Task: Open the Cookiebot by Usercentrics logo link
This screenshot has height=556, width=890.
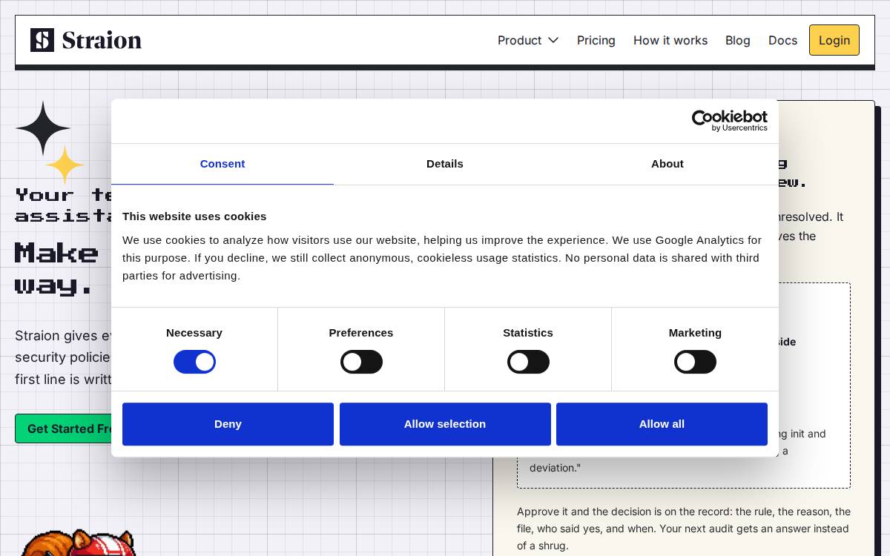Action: coord(729,121)
